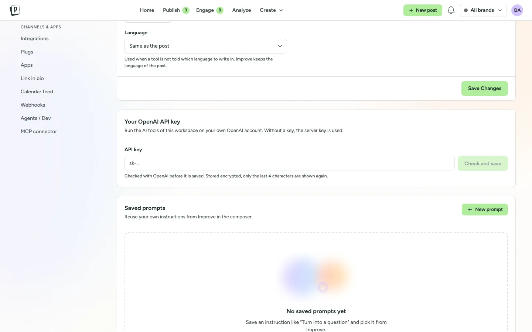The height and width of the screenshot is (332, 532).
Task: Go to the Home tab
Action: click(147, 10)
